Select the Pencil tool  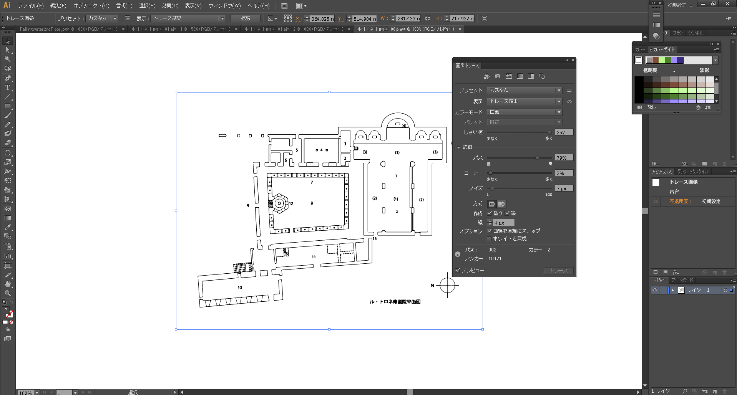pos(8,124)
